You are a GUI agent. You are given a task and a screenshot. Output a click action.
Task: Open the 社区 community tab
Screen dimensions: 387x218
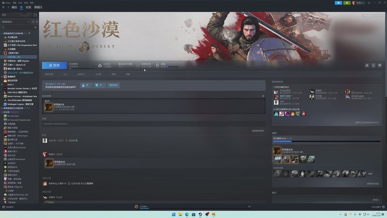29,7
